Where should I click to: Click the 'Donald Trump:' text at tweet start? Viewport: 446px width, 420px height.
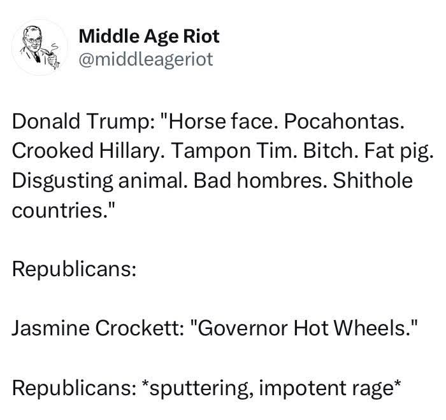(x=83, y=122)
